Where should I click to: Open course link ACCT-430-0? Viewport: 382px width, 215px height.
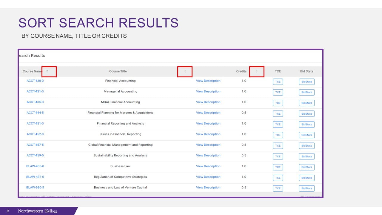pyautogui.click(x=35, y=81)
